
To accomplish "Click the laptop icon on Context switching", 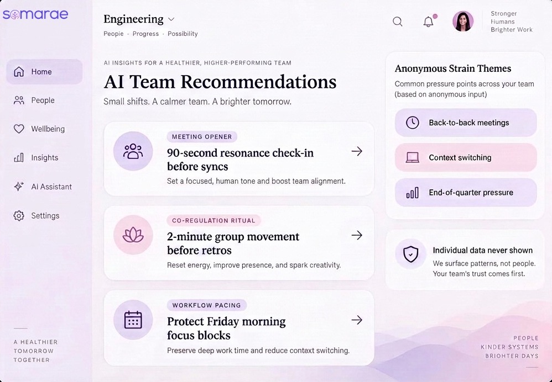I will pyautogui.click(x=412, y=157).
